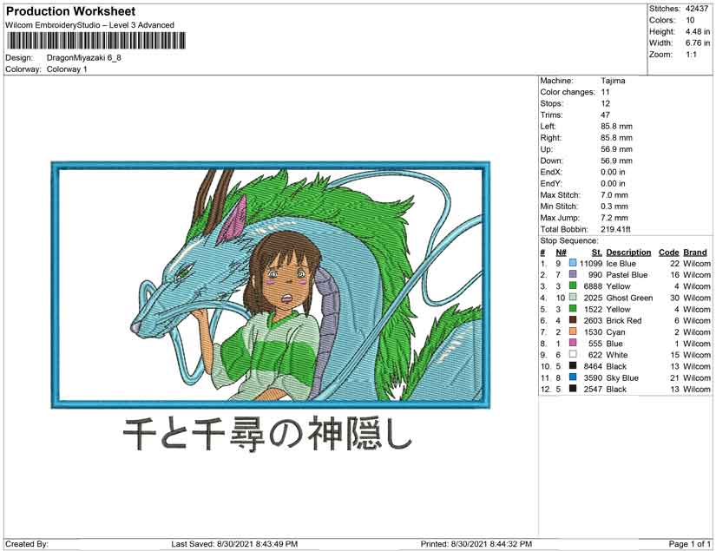Select the swatch for 6888 Yellow
716x551 pixels.
coord(573,285)
